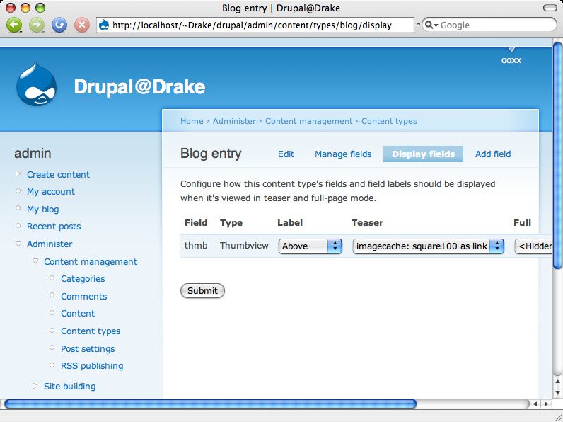Click the horizontal scrollbar thumb
The height and width of the screenshot is (422, 563).
click(210, 404)
